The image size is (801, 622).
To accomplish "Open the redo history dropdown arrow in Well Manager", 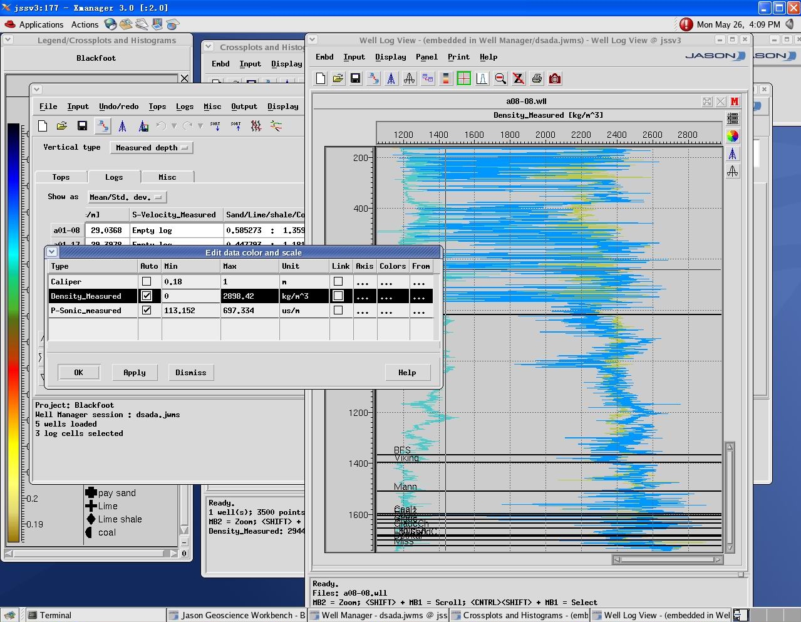I will pyautogui.click(x=200, y=126).
